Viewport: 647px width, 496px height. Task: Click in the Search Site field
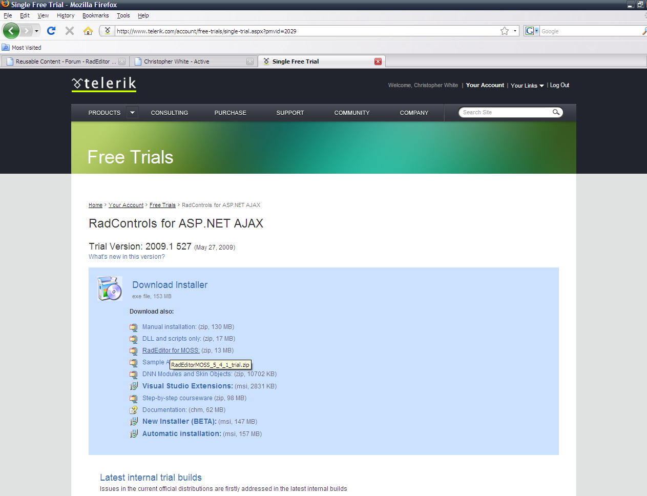click(x=506, y=112)
